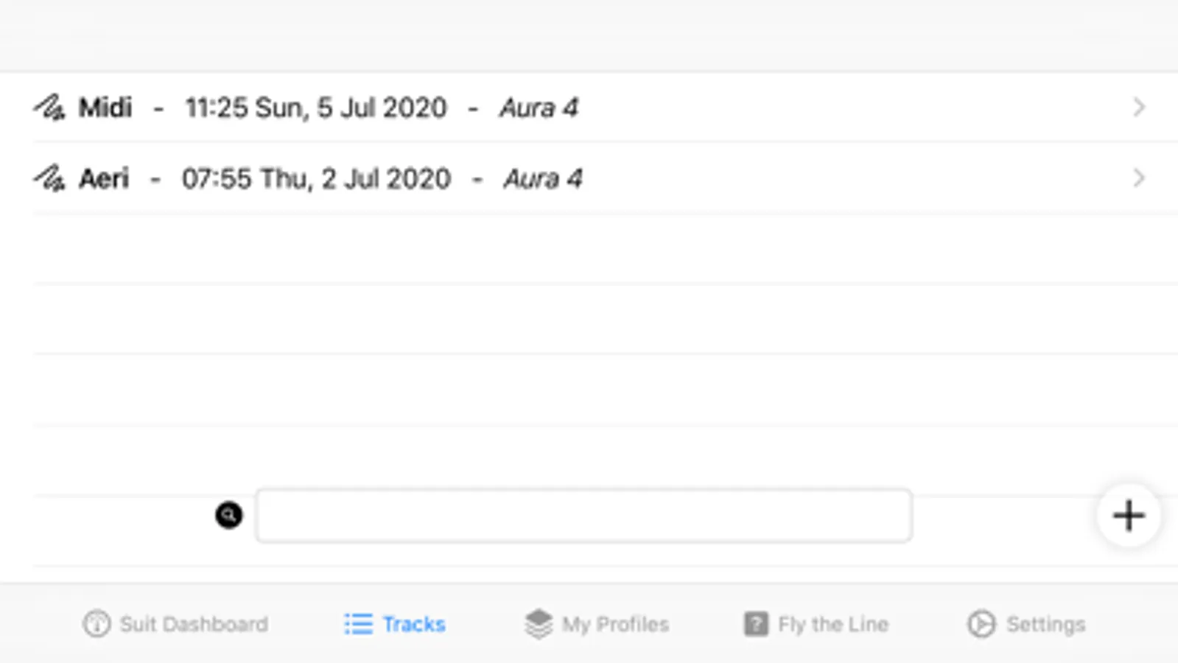Viewport: 1178px width, 663px height.
Task: Click the Settings tab circular icon
Action: 981,624
